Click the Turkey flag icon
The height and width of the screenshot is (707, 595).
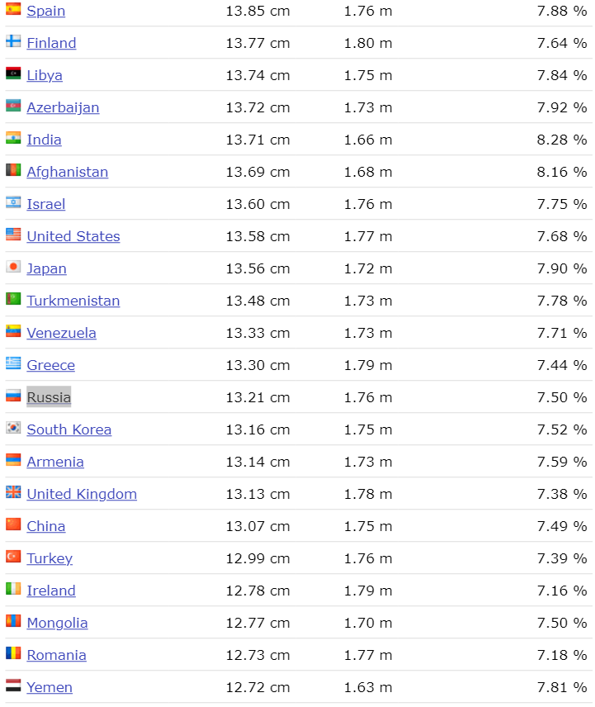pos(13,558)
